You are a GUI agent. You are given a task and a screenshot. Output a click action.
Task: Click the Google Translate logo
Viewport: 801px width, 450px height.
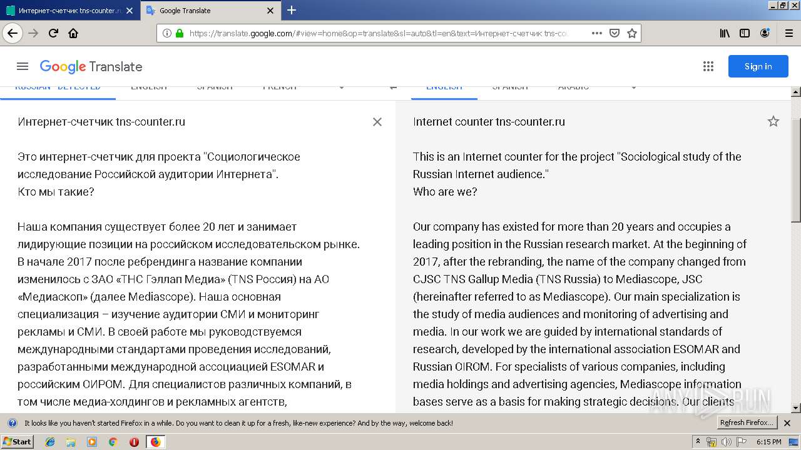[x=91, y=67]
